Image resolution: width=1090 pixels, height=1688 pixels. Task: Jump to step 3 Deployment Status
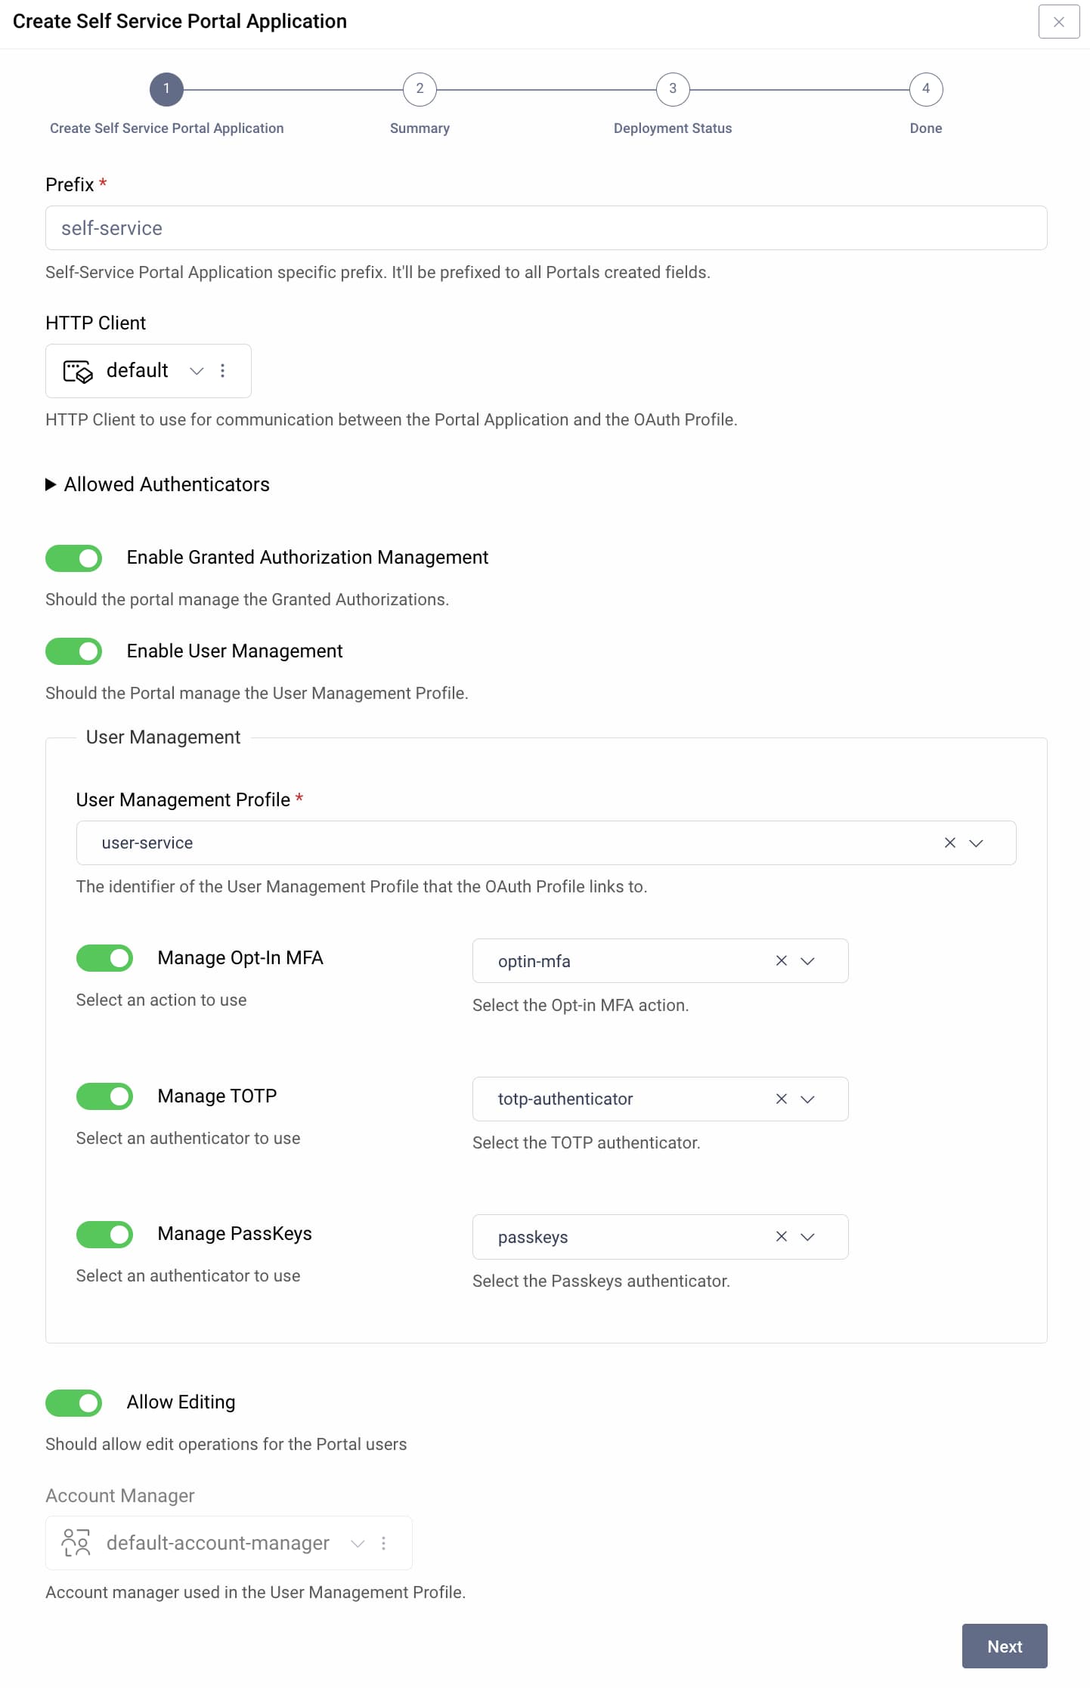[672, 89]
